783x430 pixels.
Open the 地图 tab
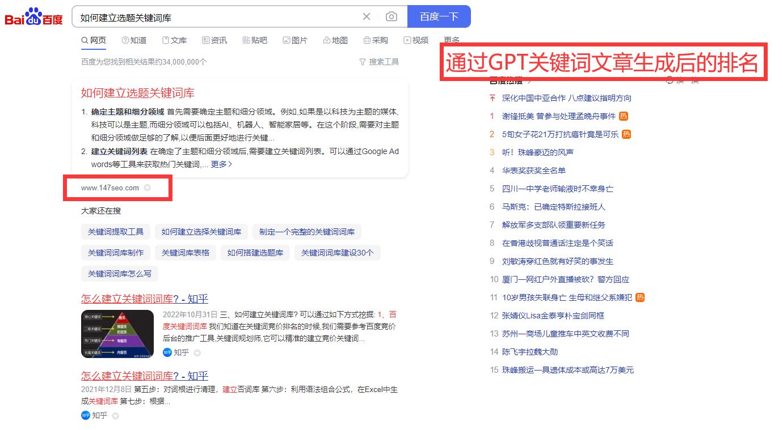[x=335, y=40]
